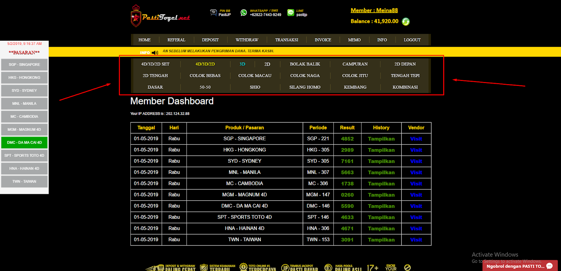Choose the KOMBINASI game

coord(405,87)
